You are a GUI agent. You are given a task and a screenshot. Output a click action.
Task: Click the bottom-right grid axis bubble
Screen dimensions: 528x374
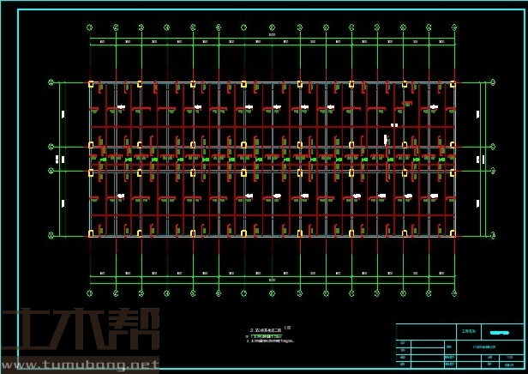click(x=454, y=292)
